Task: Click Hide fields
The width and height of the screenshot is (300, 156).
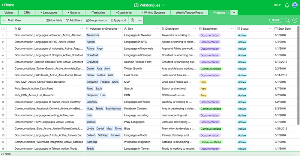Action: [54, 20]
